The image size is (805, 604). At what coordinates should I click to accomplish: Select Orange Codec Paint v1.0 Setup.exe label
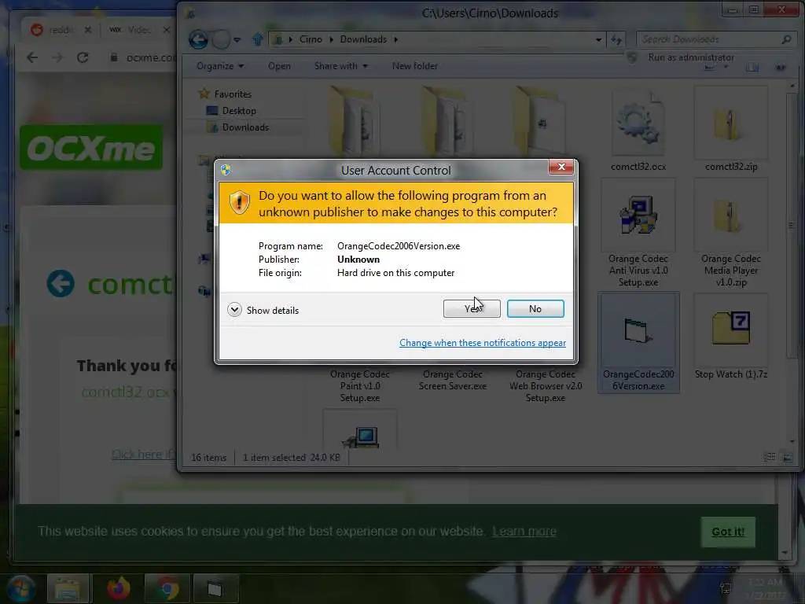click(359, 385)
